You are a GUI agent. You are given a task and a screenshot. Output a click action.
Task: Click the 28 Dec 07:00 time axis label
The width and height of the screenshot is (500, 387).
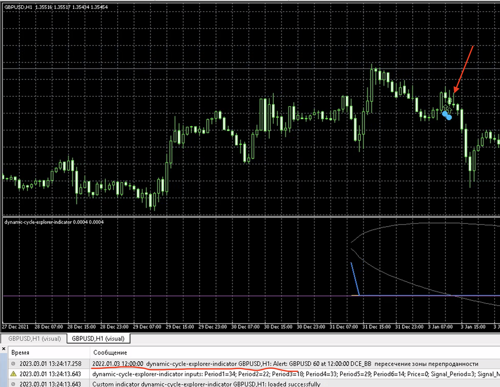click(48, 327)
